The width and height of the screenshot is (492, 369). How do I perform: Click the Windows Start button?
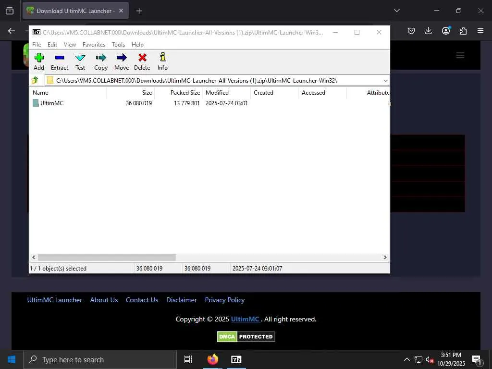coord(12,359)
